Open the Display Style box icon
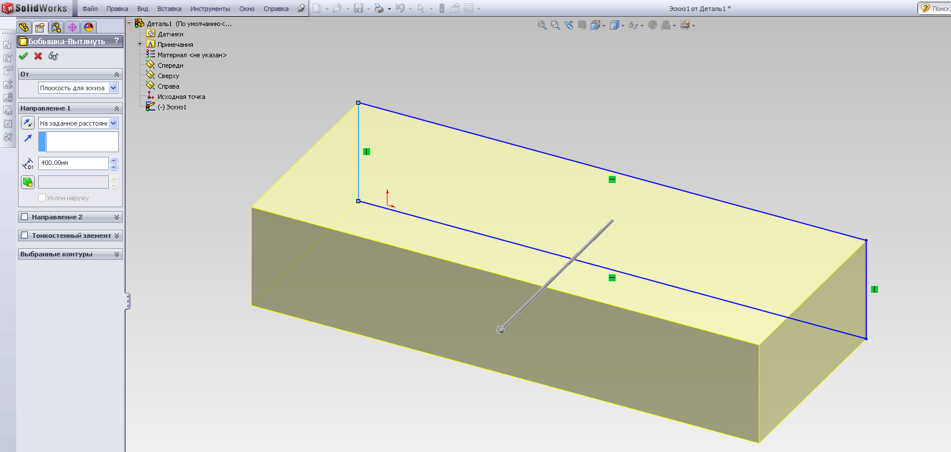 615,25
